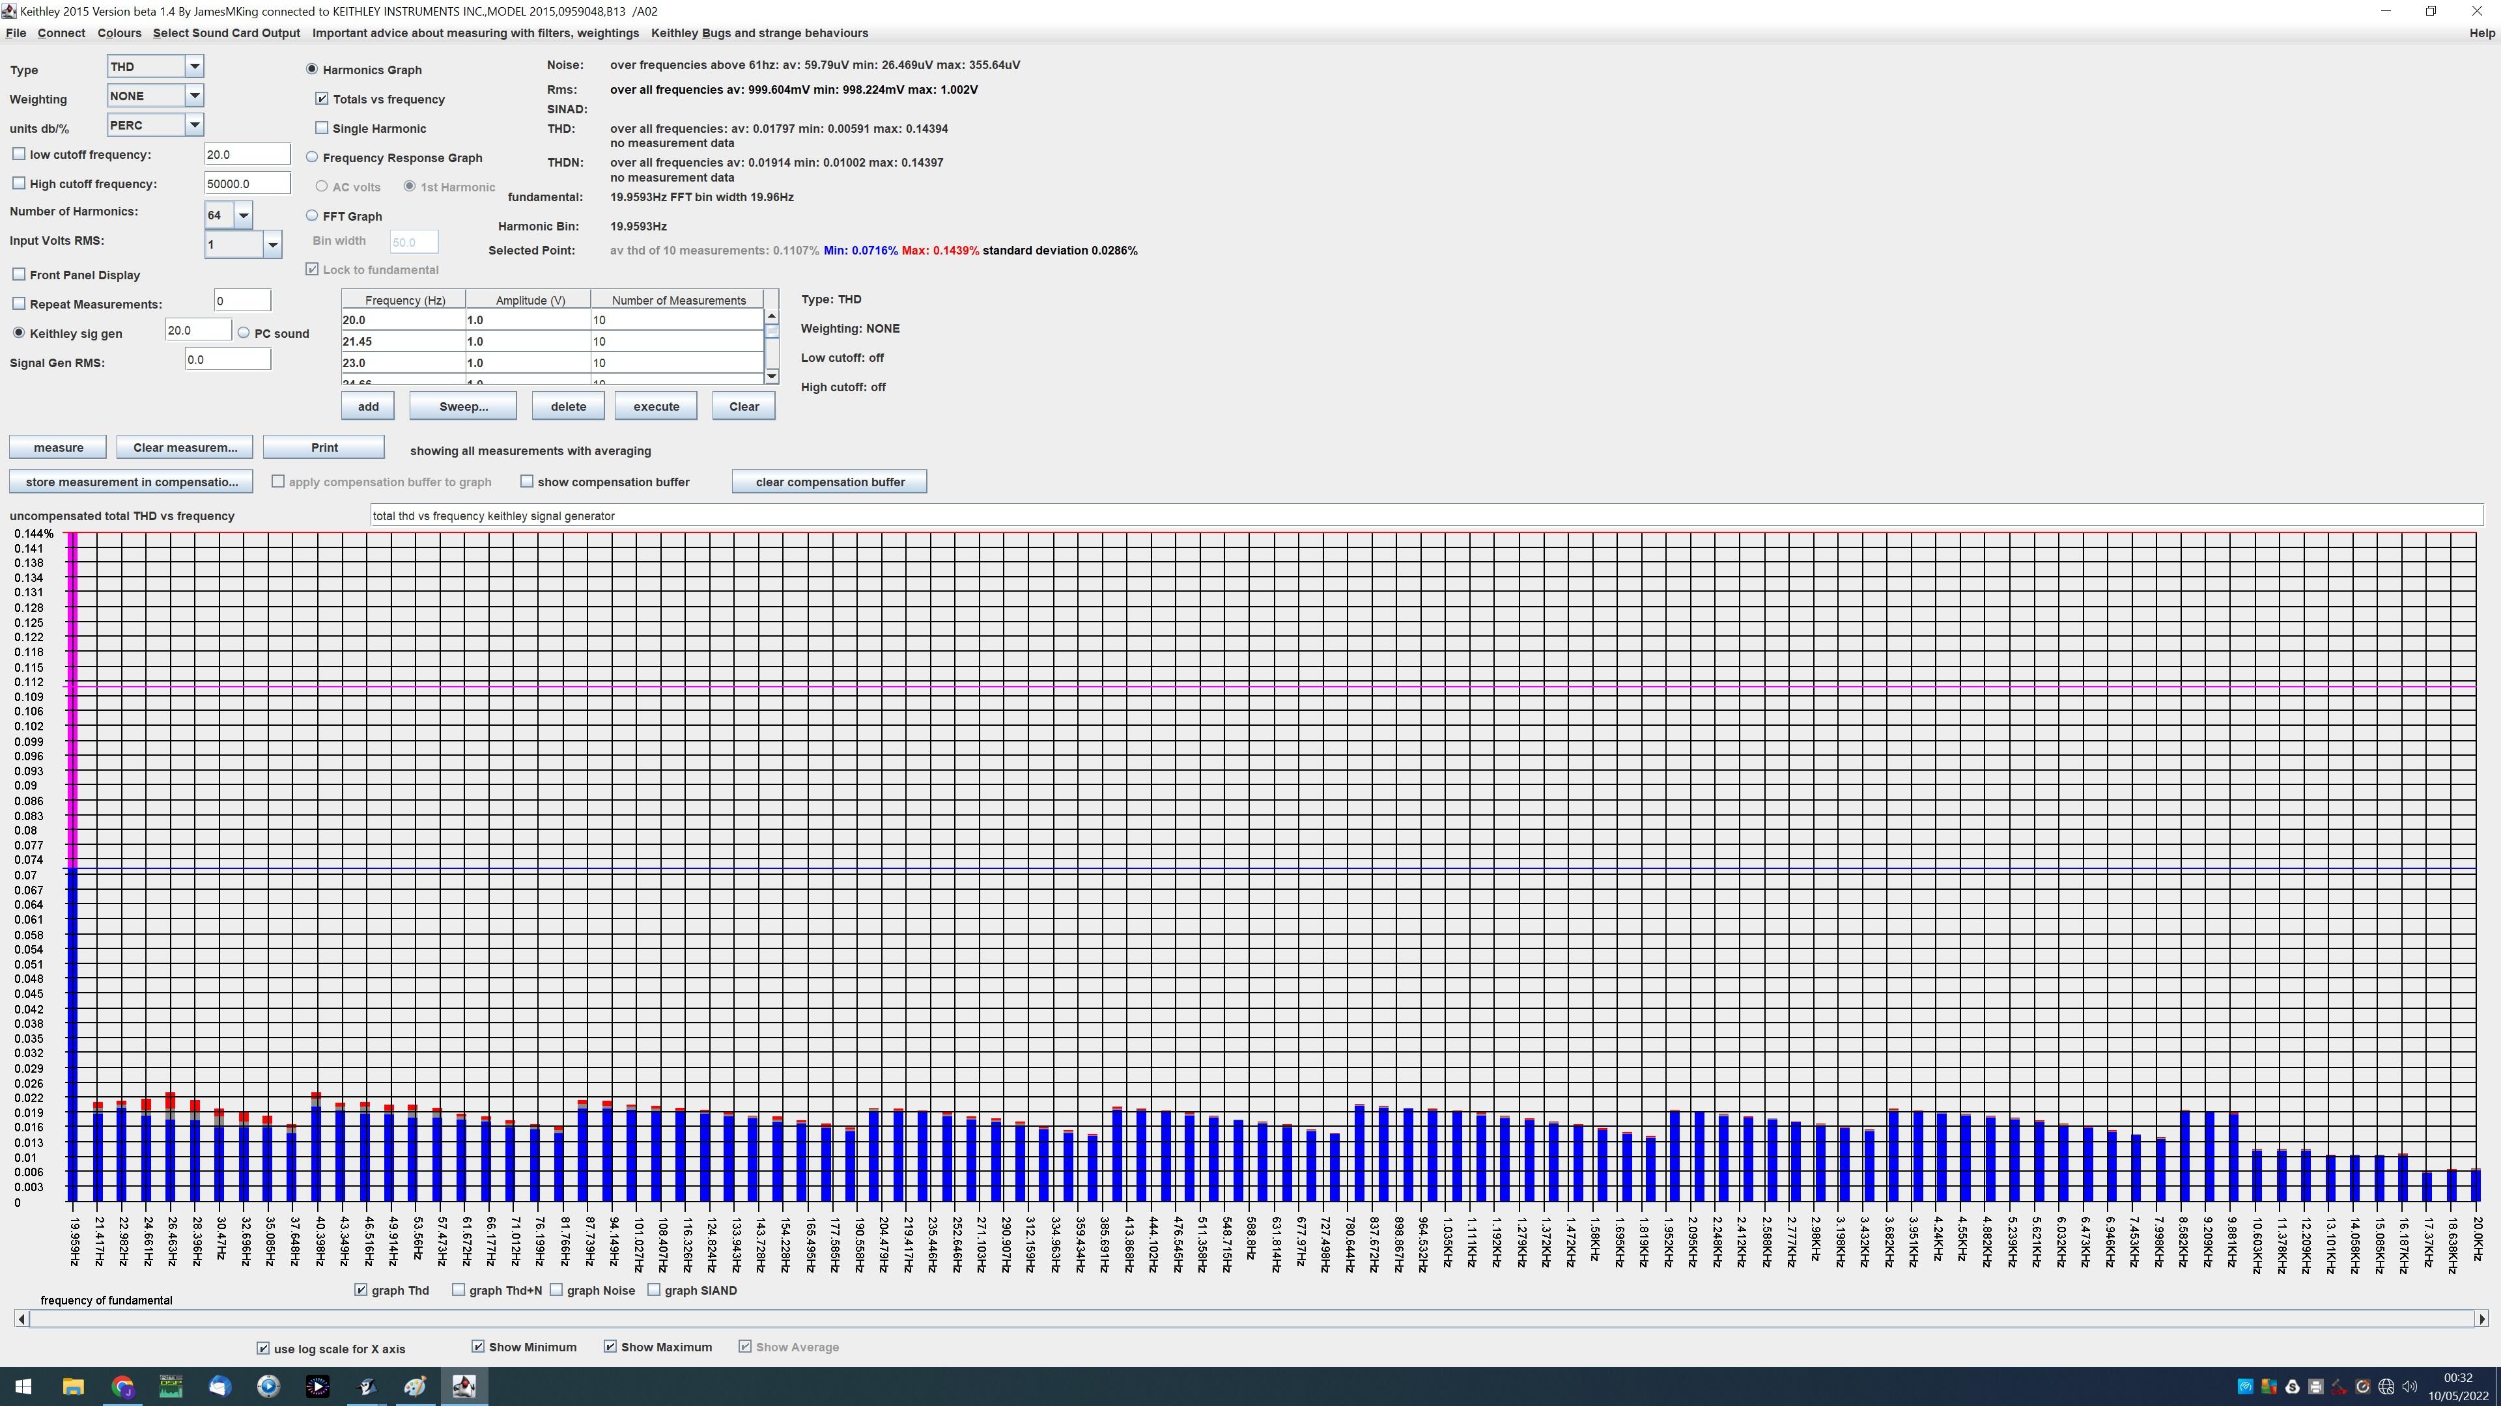Click the horizontal graph scrollbar track
2501x1406 pixels.
[x=1250, y=1317]
